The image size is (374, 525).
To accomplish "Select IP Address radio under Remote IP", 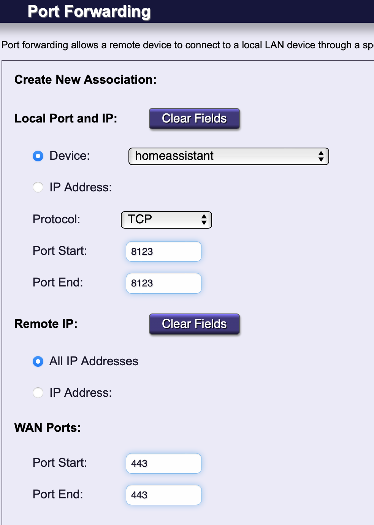I will click(38, 393).
